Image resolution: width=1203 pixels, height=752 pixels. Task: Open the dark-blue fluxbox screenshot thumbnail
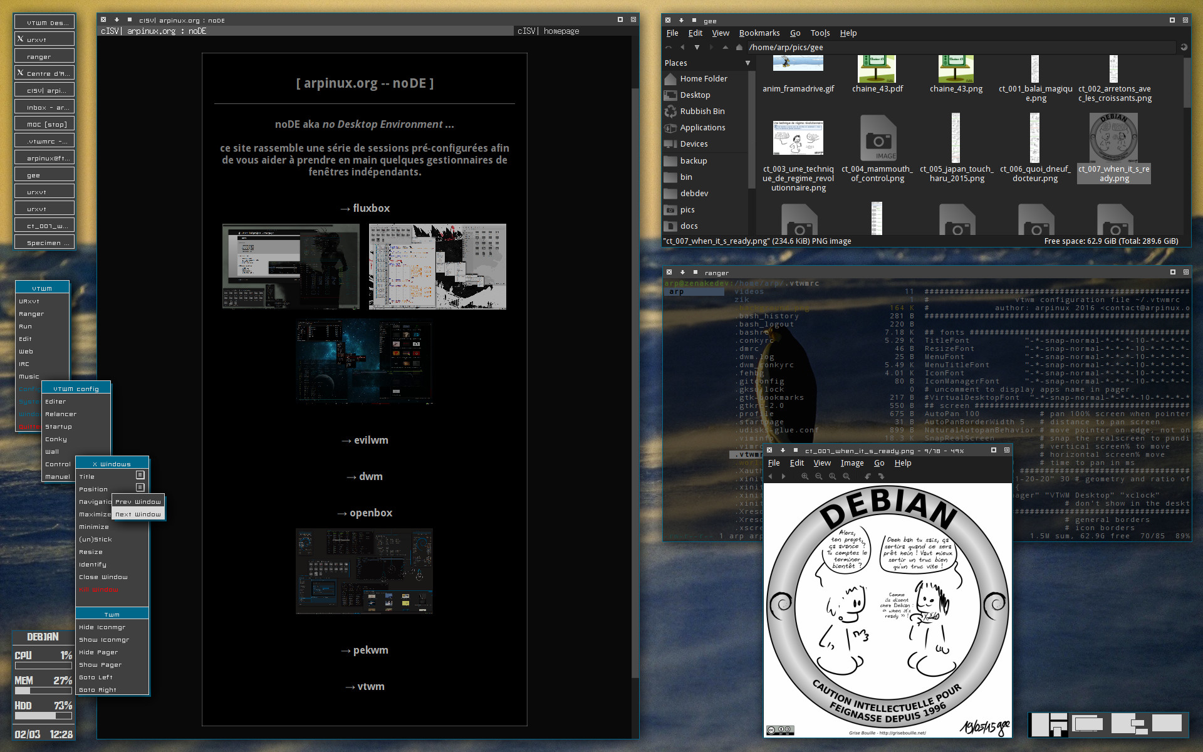[365, 362]
